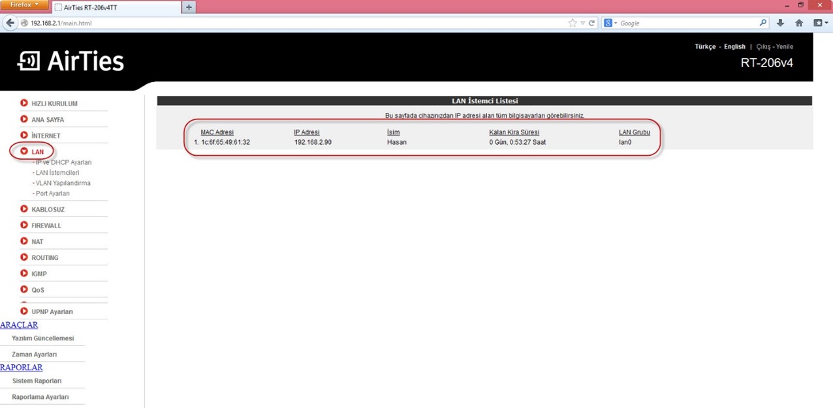The image size is (833, 408).
Task: Click the search magnifier icon
Action: (763, 23)
